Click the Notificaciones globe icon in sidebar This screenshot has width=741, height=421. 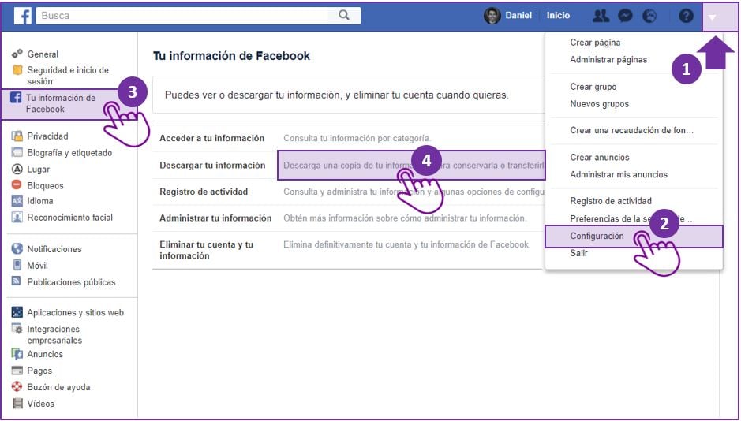[x=17, y=248]
